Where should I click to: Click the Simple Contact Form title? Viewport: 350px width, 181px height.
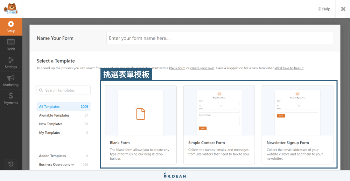[x=206, y=142]
